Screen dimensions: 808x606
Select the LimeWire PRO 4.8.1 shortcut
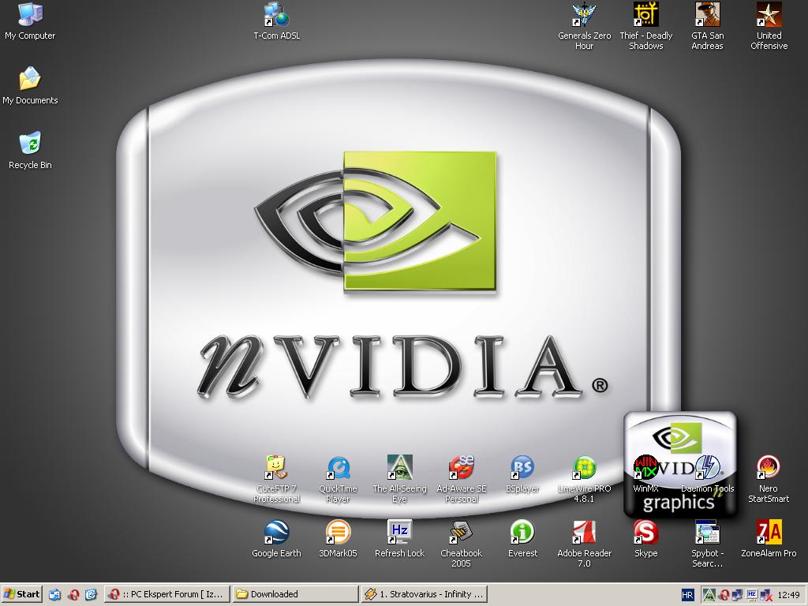coord(584,479)
